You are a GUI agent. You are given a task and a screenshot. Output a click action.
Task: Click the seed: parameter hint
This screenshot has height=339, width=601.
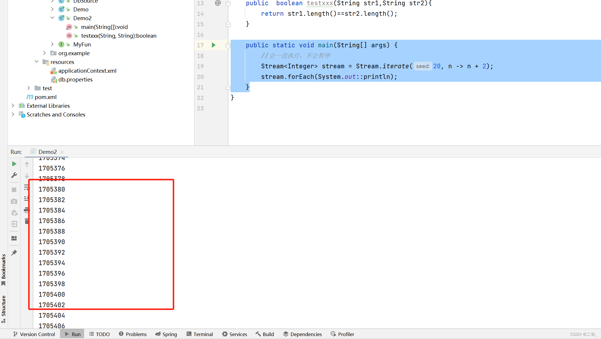coord(423,66)
